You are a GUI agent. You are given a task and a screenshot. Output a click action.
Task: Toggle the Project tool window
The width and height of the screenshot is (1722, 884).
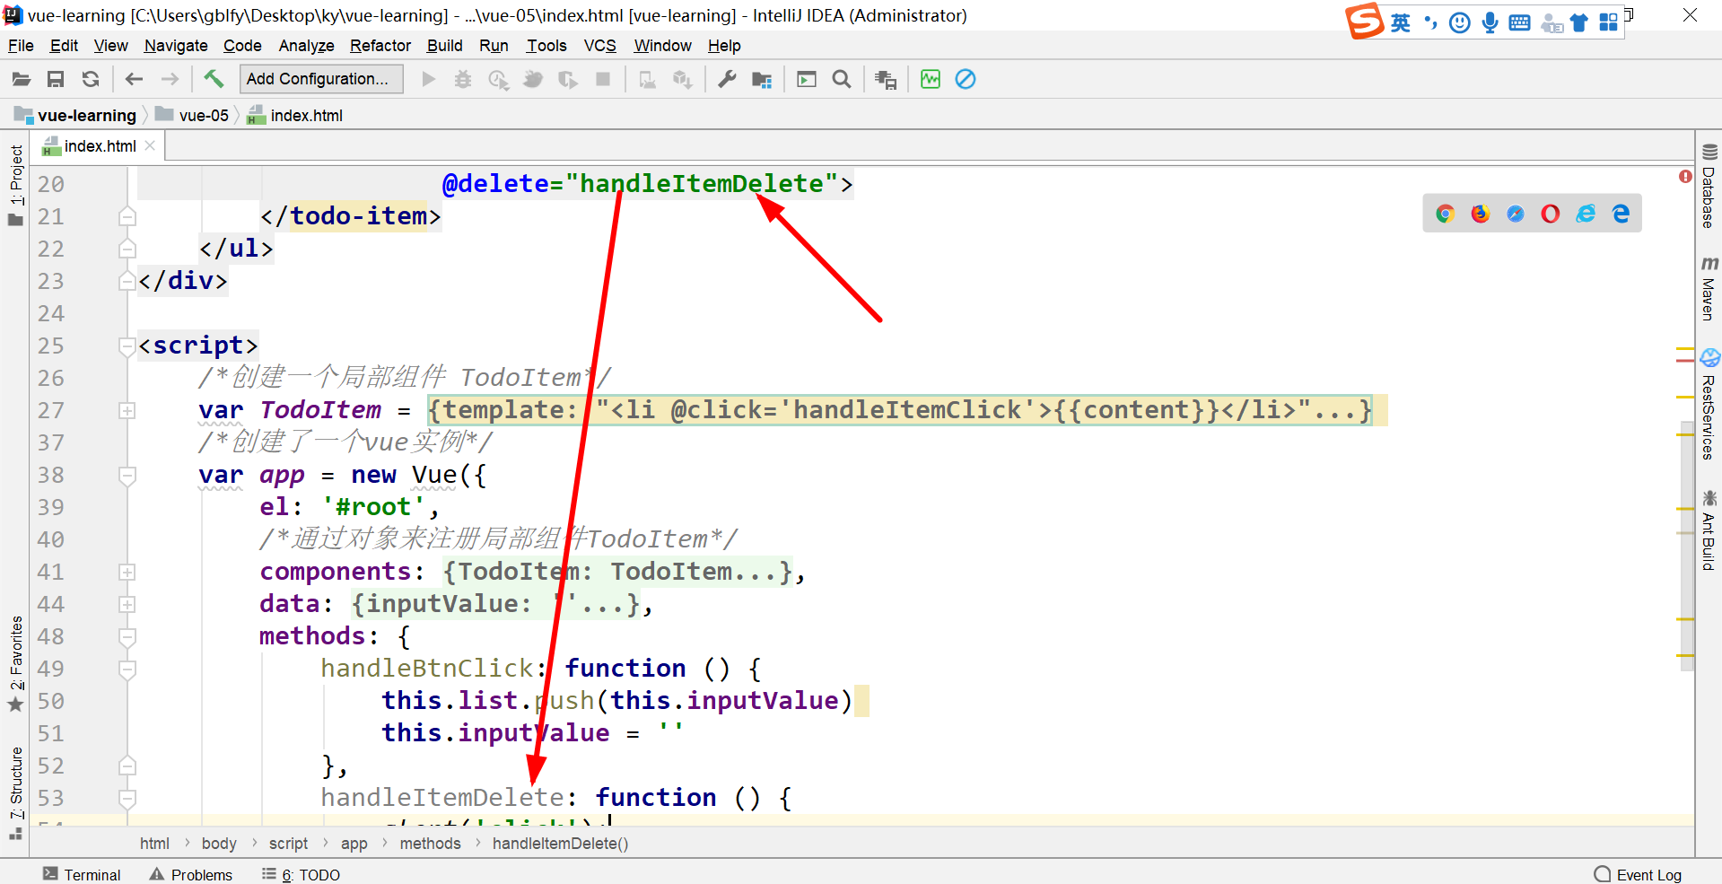pos(15,186)
